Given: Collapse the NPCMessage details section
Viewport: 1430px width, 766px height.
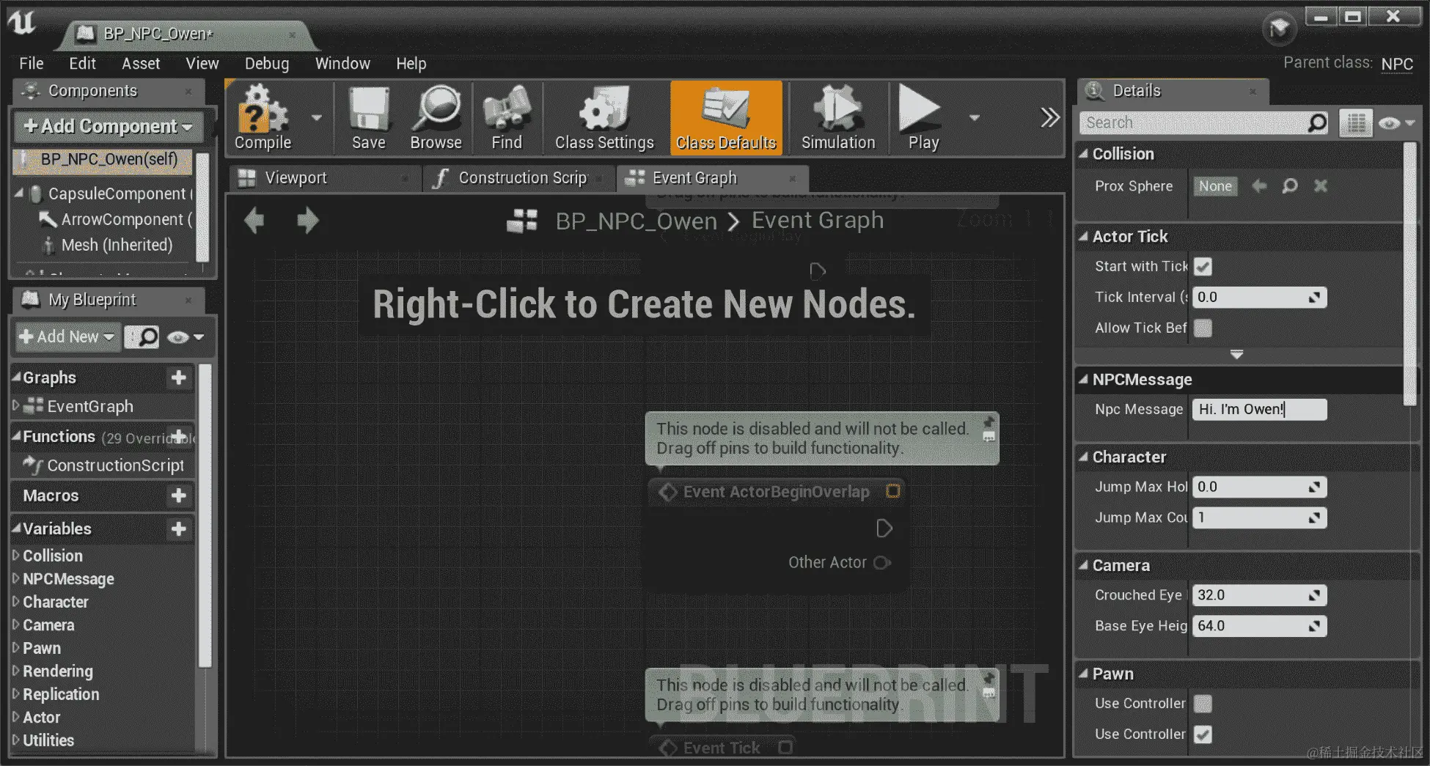Looking at the screenshot, I should (x=1083, y=380).
